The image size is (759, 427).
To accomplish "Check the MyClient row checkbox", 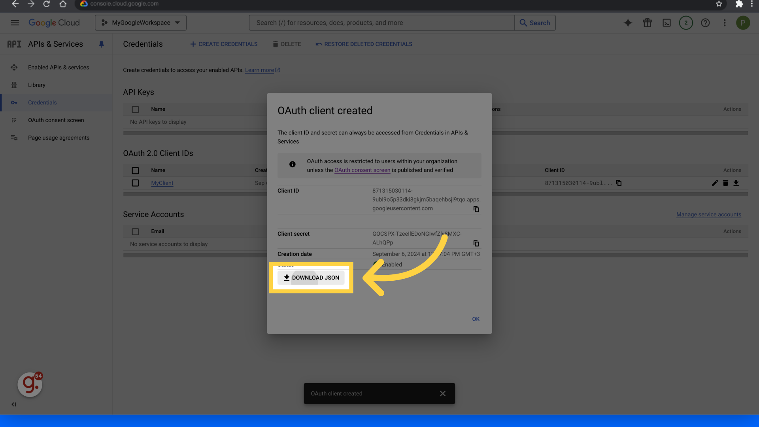I will pos(135,183).
